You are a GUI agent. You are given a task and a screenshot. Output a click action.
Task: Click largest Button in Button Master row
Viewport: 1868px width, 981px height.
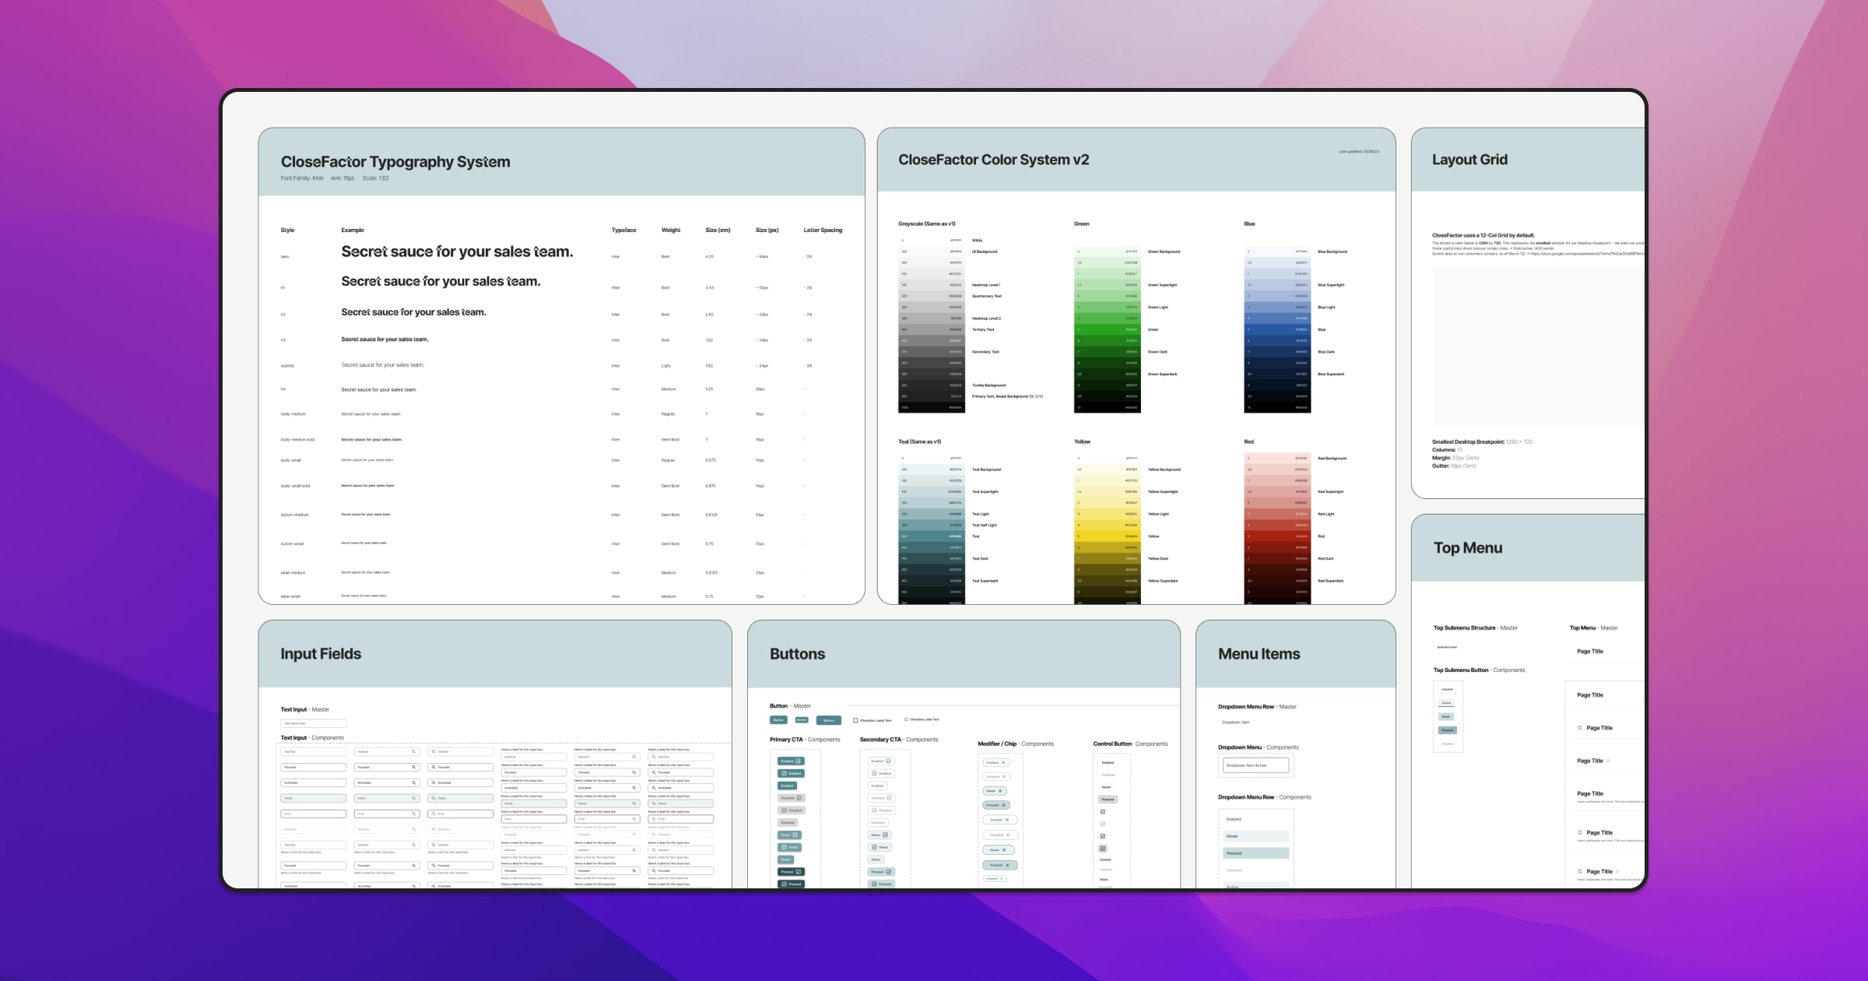[x=829, y=720]
